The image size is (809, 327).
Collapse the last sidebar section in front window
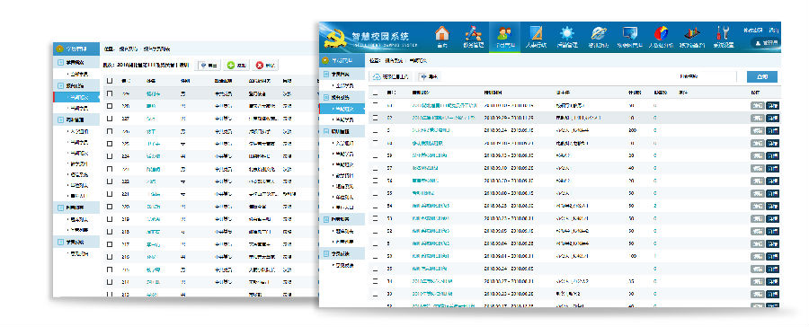(x=342, y=253)
